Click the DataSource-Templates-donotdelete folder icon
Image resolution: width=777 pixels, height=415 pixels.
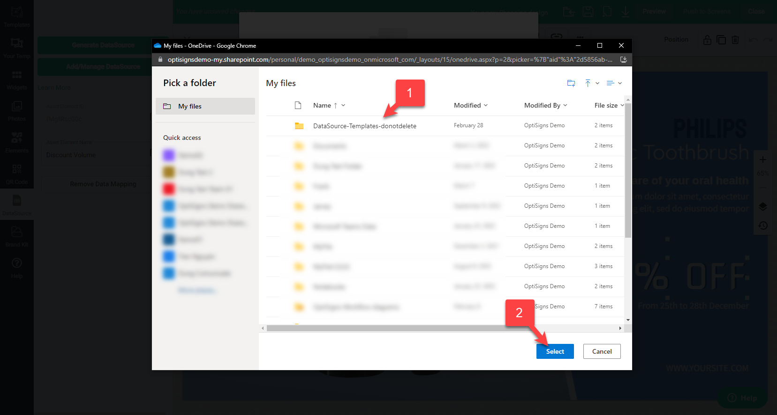[x=299, y=126]
